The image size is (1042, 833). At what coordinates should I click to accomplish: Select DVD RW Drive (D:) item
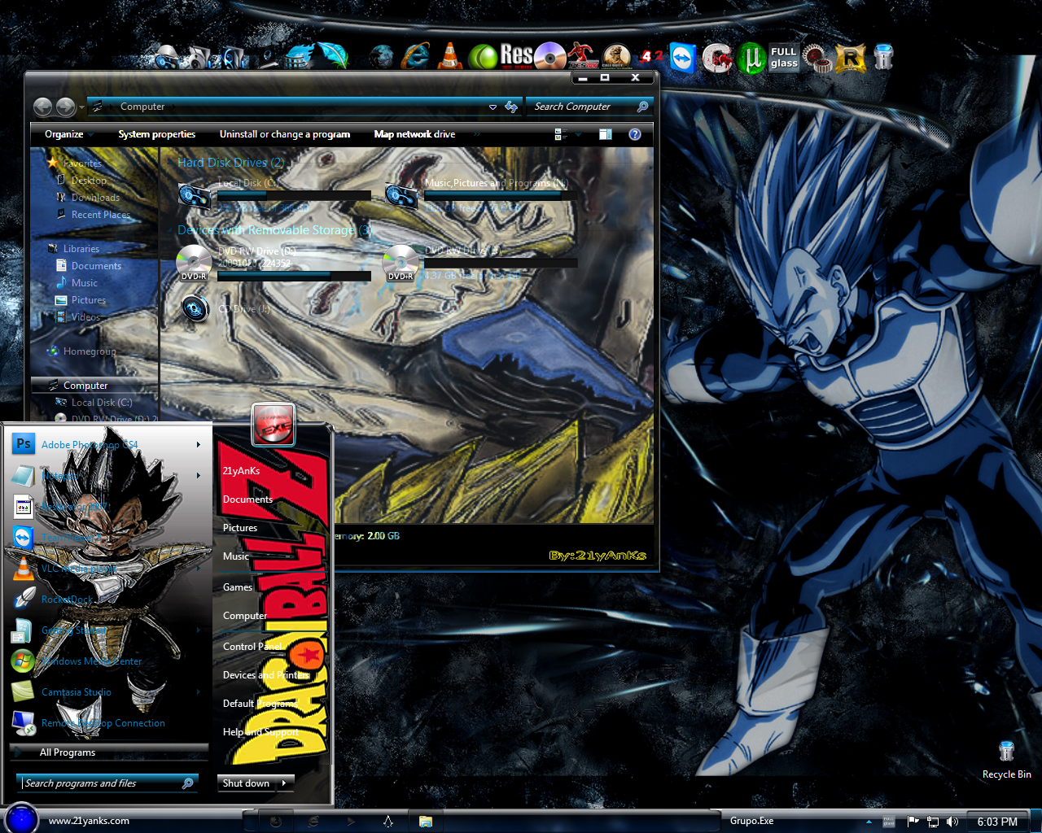coord(274,263)
